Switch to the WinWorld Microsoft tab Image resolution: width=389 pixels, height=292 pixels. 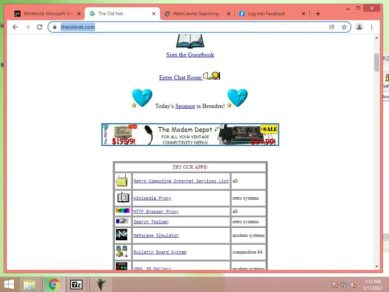(x=45, y=14)
